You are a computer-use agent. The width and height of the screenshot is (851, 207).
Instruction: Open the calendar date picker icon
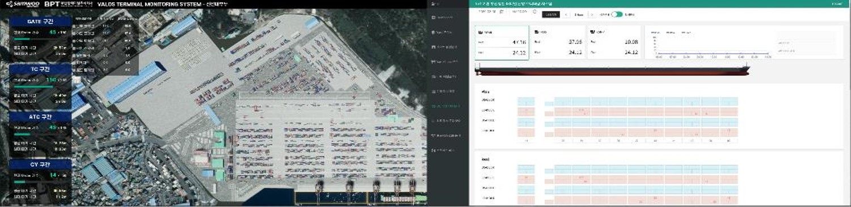point(502,11)
